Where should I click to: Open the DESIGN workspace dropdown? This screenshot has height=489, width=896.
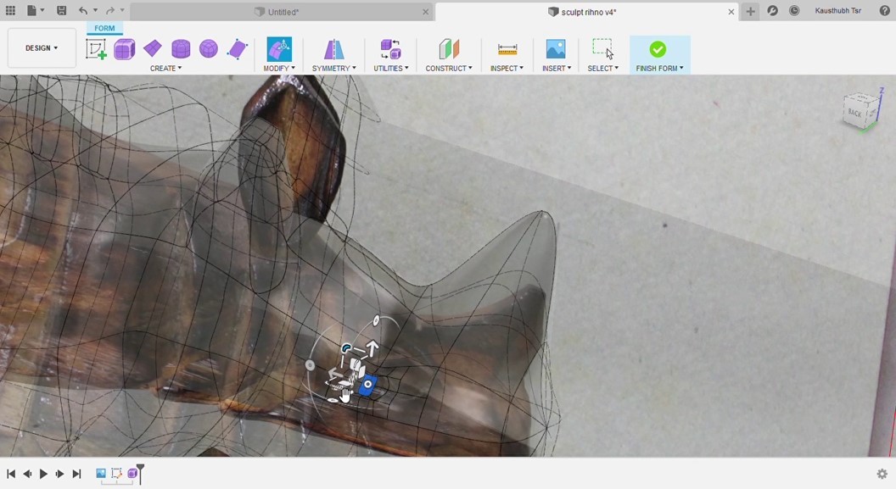point(42,48)
